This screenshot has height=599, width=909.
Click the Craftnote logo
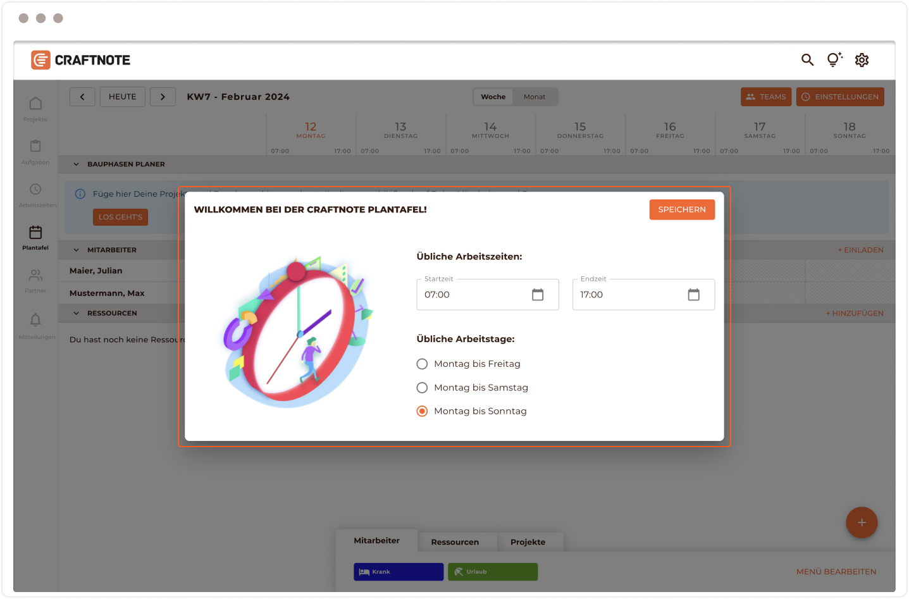point(80,60)
